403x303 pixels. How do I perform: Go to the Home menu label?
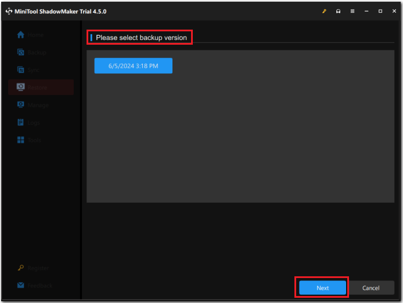35,35
